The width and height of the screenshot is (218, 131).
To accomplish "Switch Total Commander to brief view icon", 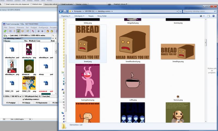I will 10,31.
